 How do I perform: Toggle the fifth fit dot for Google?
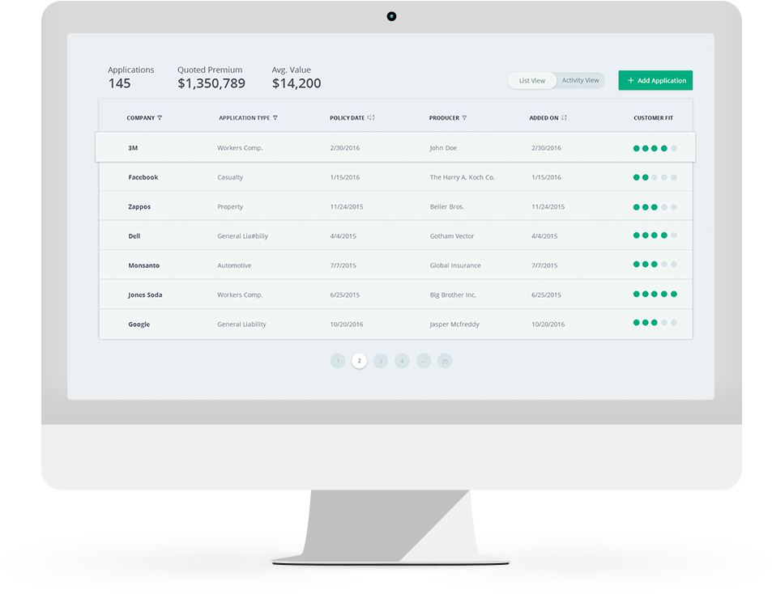click(x=674, y=322)
